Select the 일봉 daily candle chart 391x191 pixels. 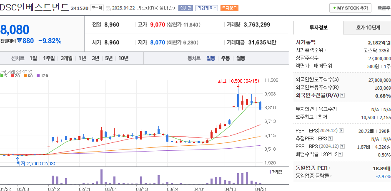coord(211,59)
